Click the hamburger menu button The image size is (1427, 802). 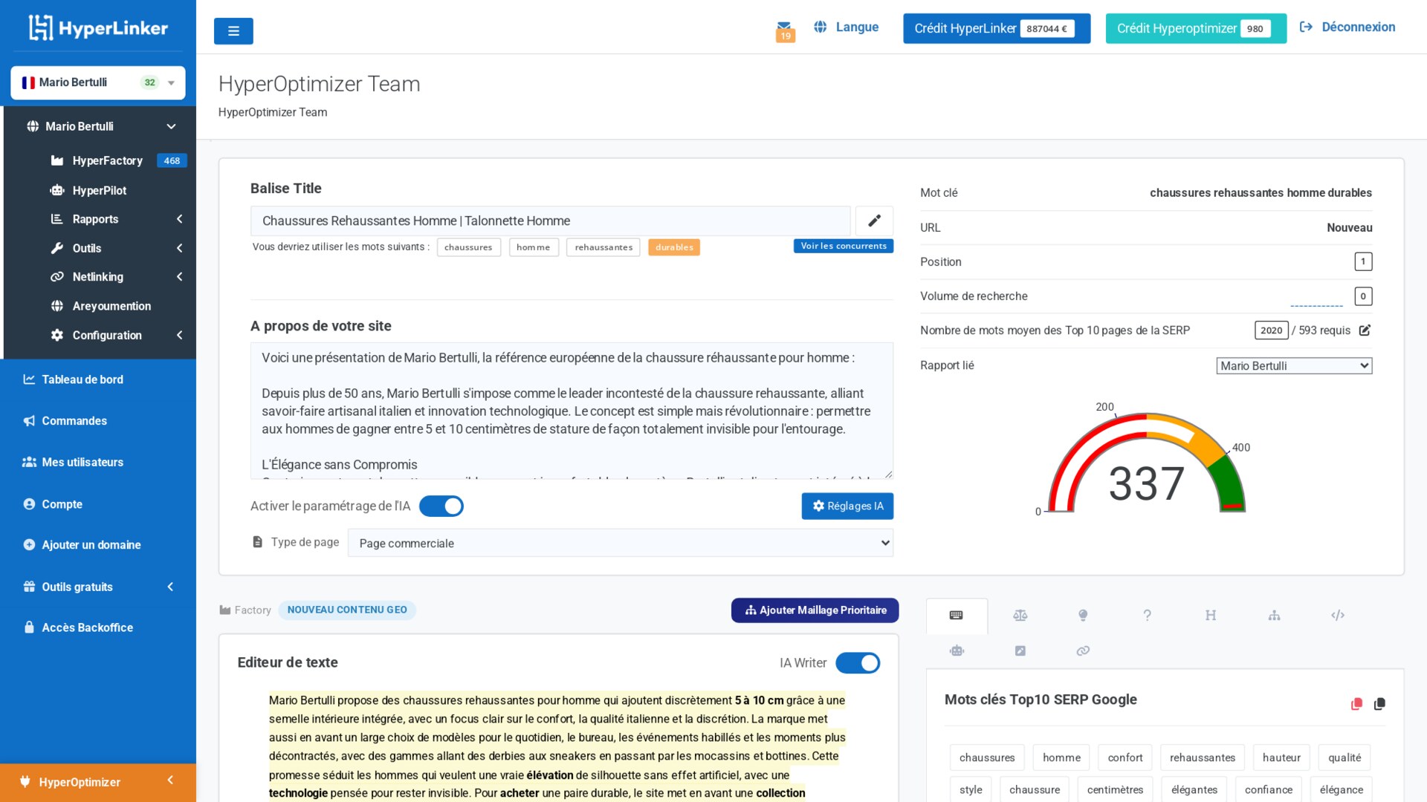tap(233, 31)
